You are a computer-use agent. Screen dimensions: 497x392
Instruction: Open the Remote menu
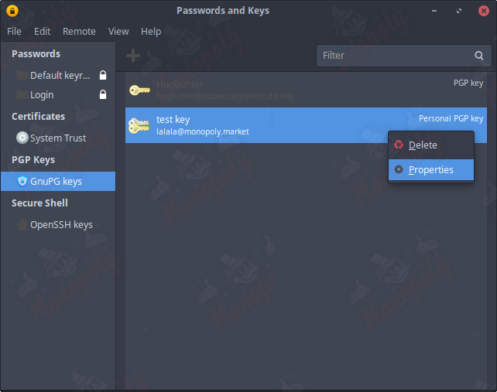coord(79,32)
